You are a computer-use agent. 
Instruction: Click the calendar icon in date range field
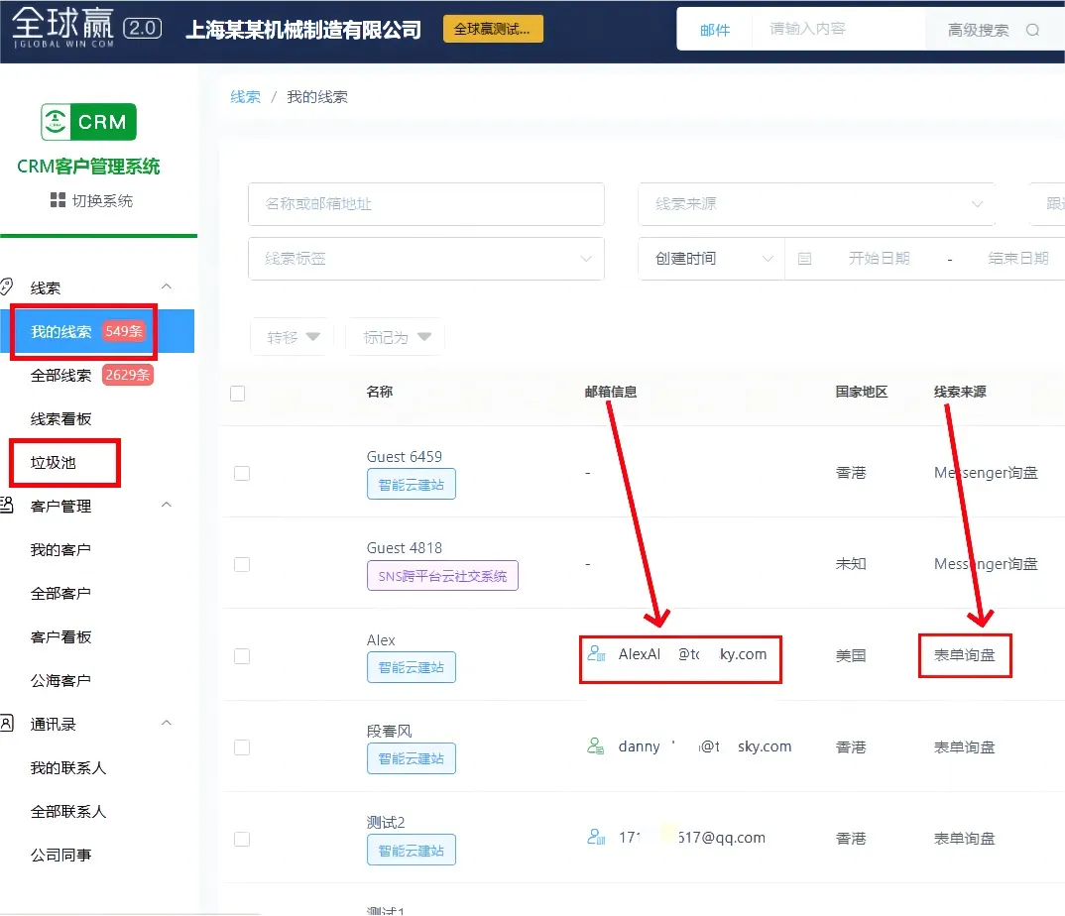[x=804, y=259]
